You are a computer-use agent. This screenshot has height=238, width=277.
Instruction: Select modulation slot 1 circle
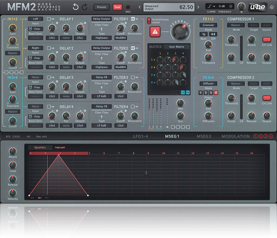[256, 136]
